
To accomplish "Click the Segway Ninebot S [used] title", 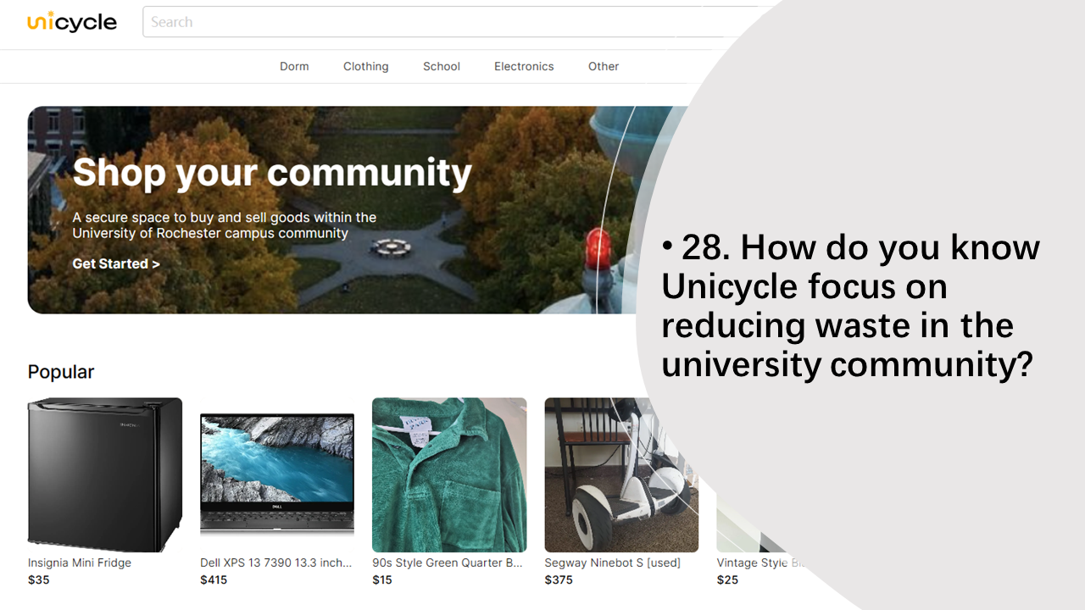I will (613, 563).
